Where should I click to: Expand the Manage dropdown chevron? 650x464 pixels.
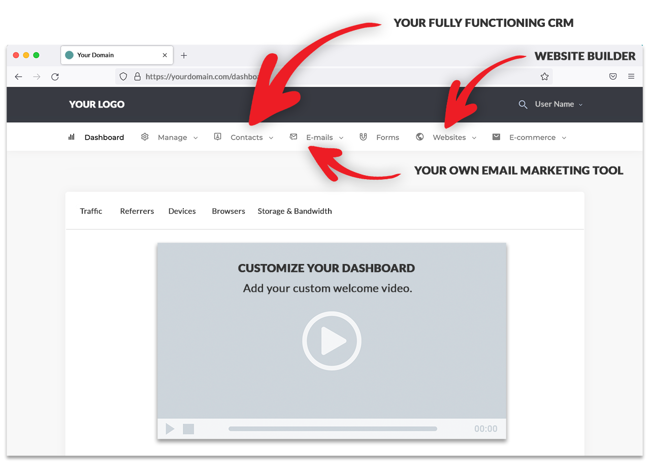[x=196, y=138]
